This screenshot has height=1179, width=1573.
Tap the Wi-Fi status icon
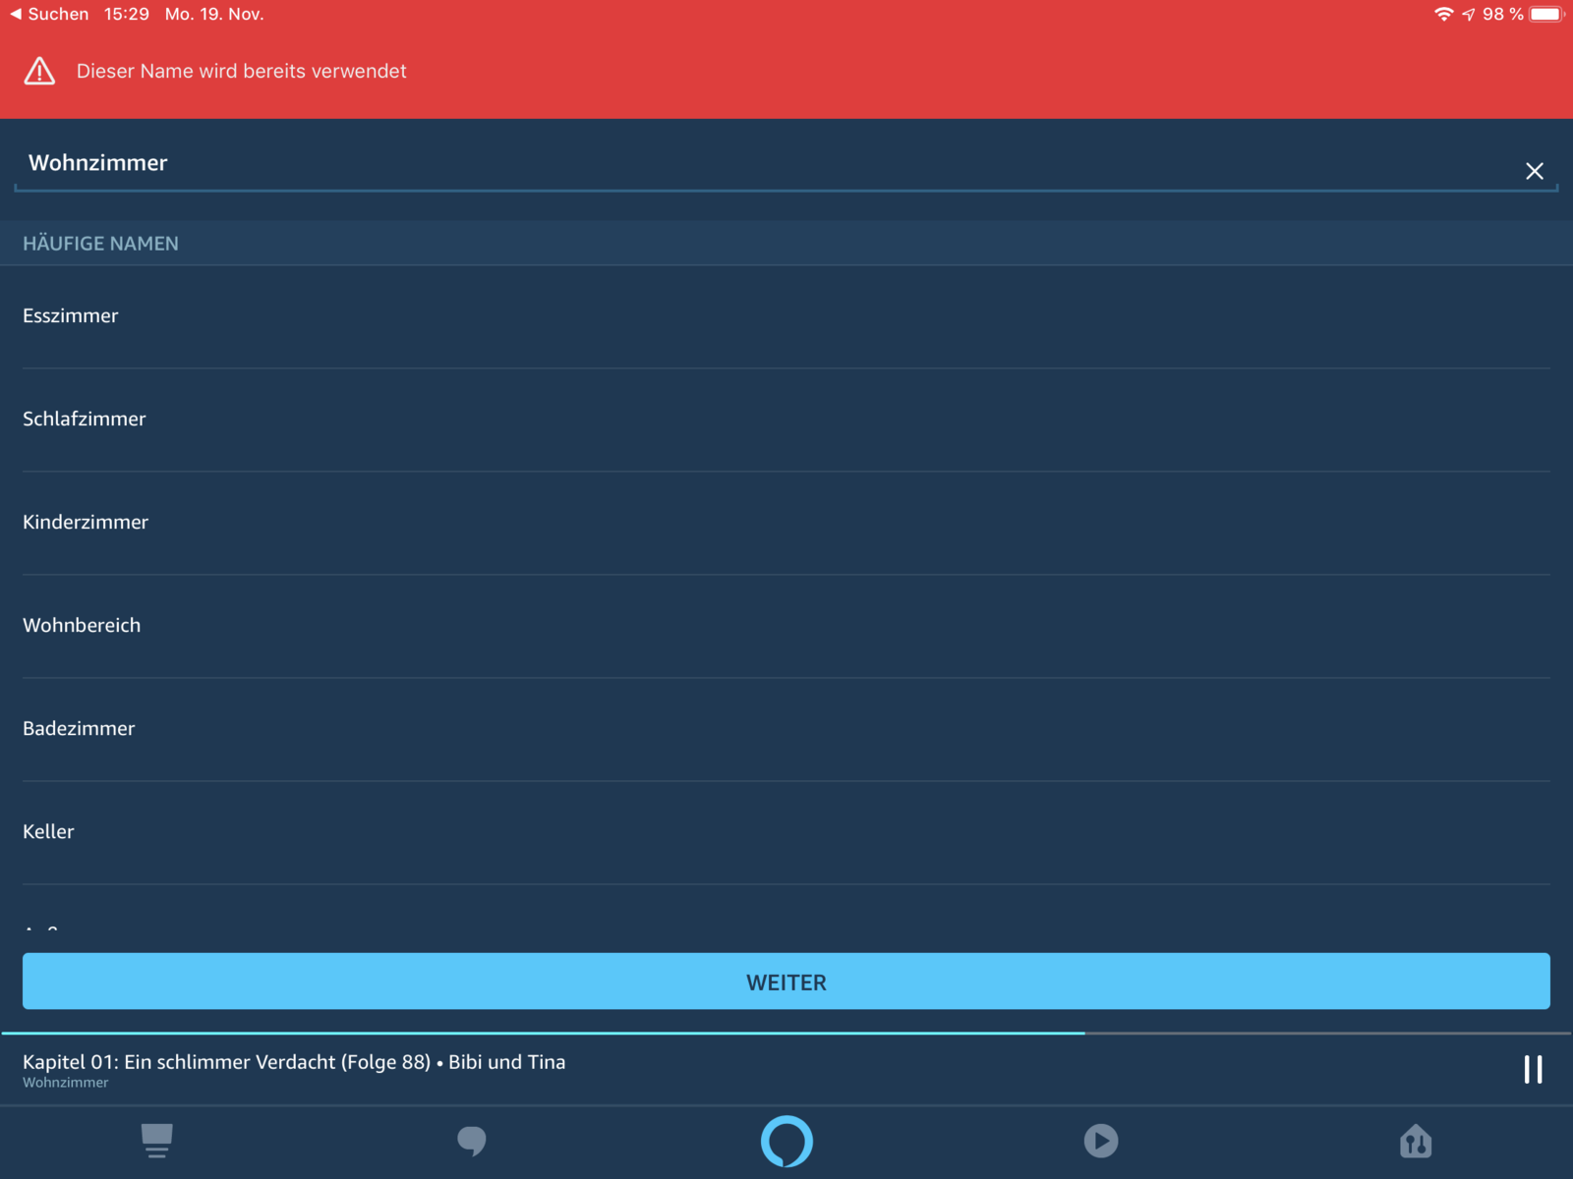(1443, 14)
